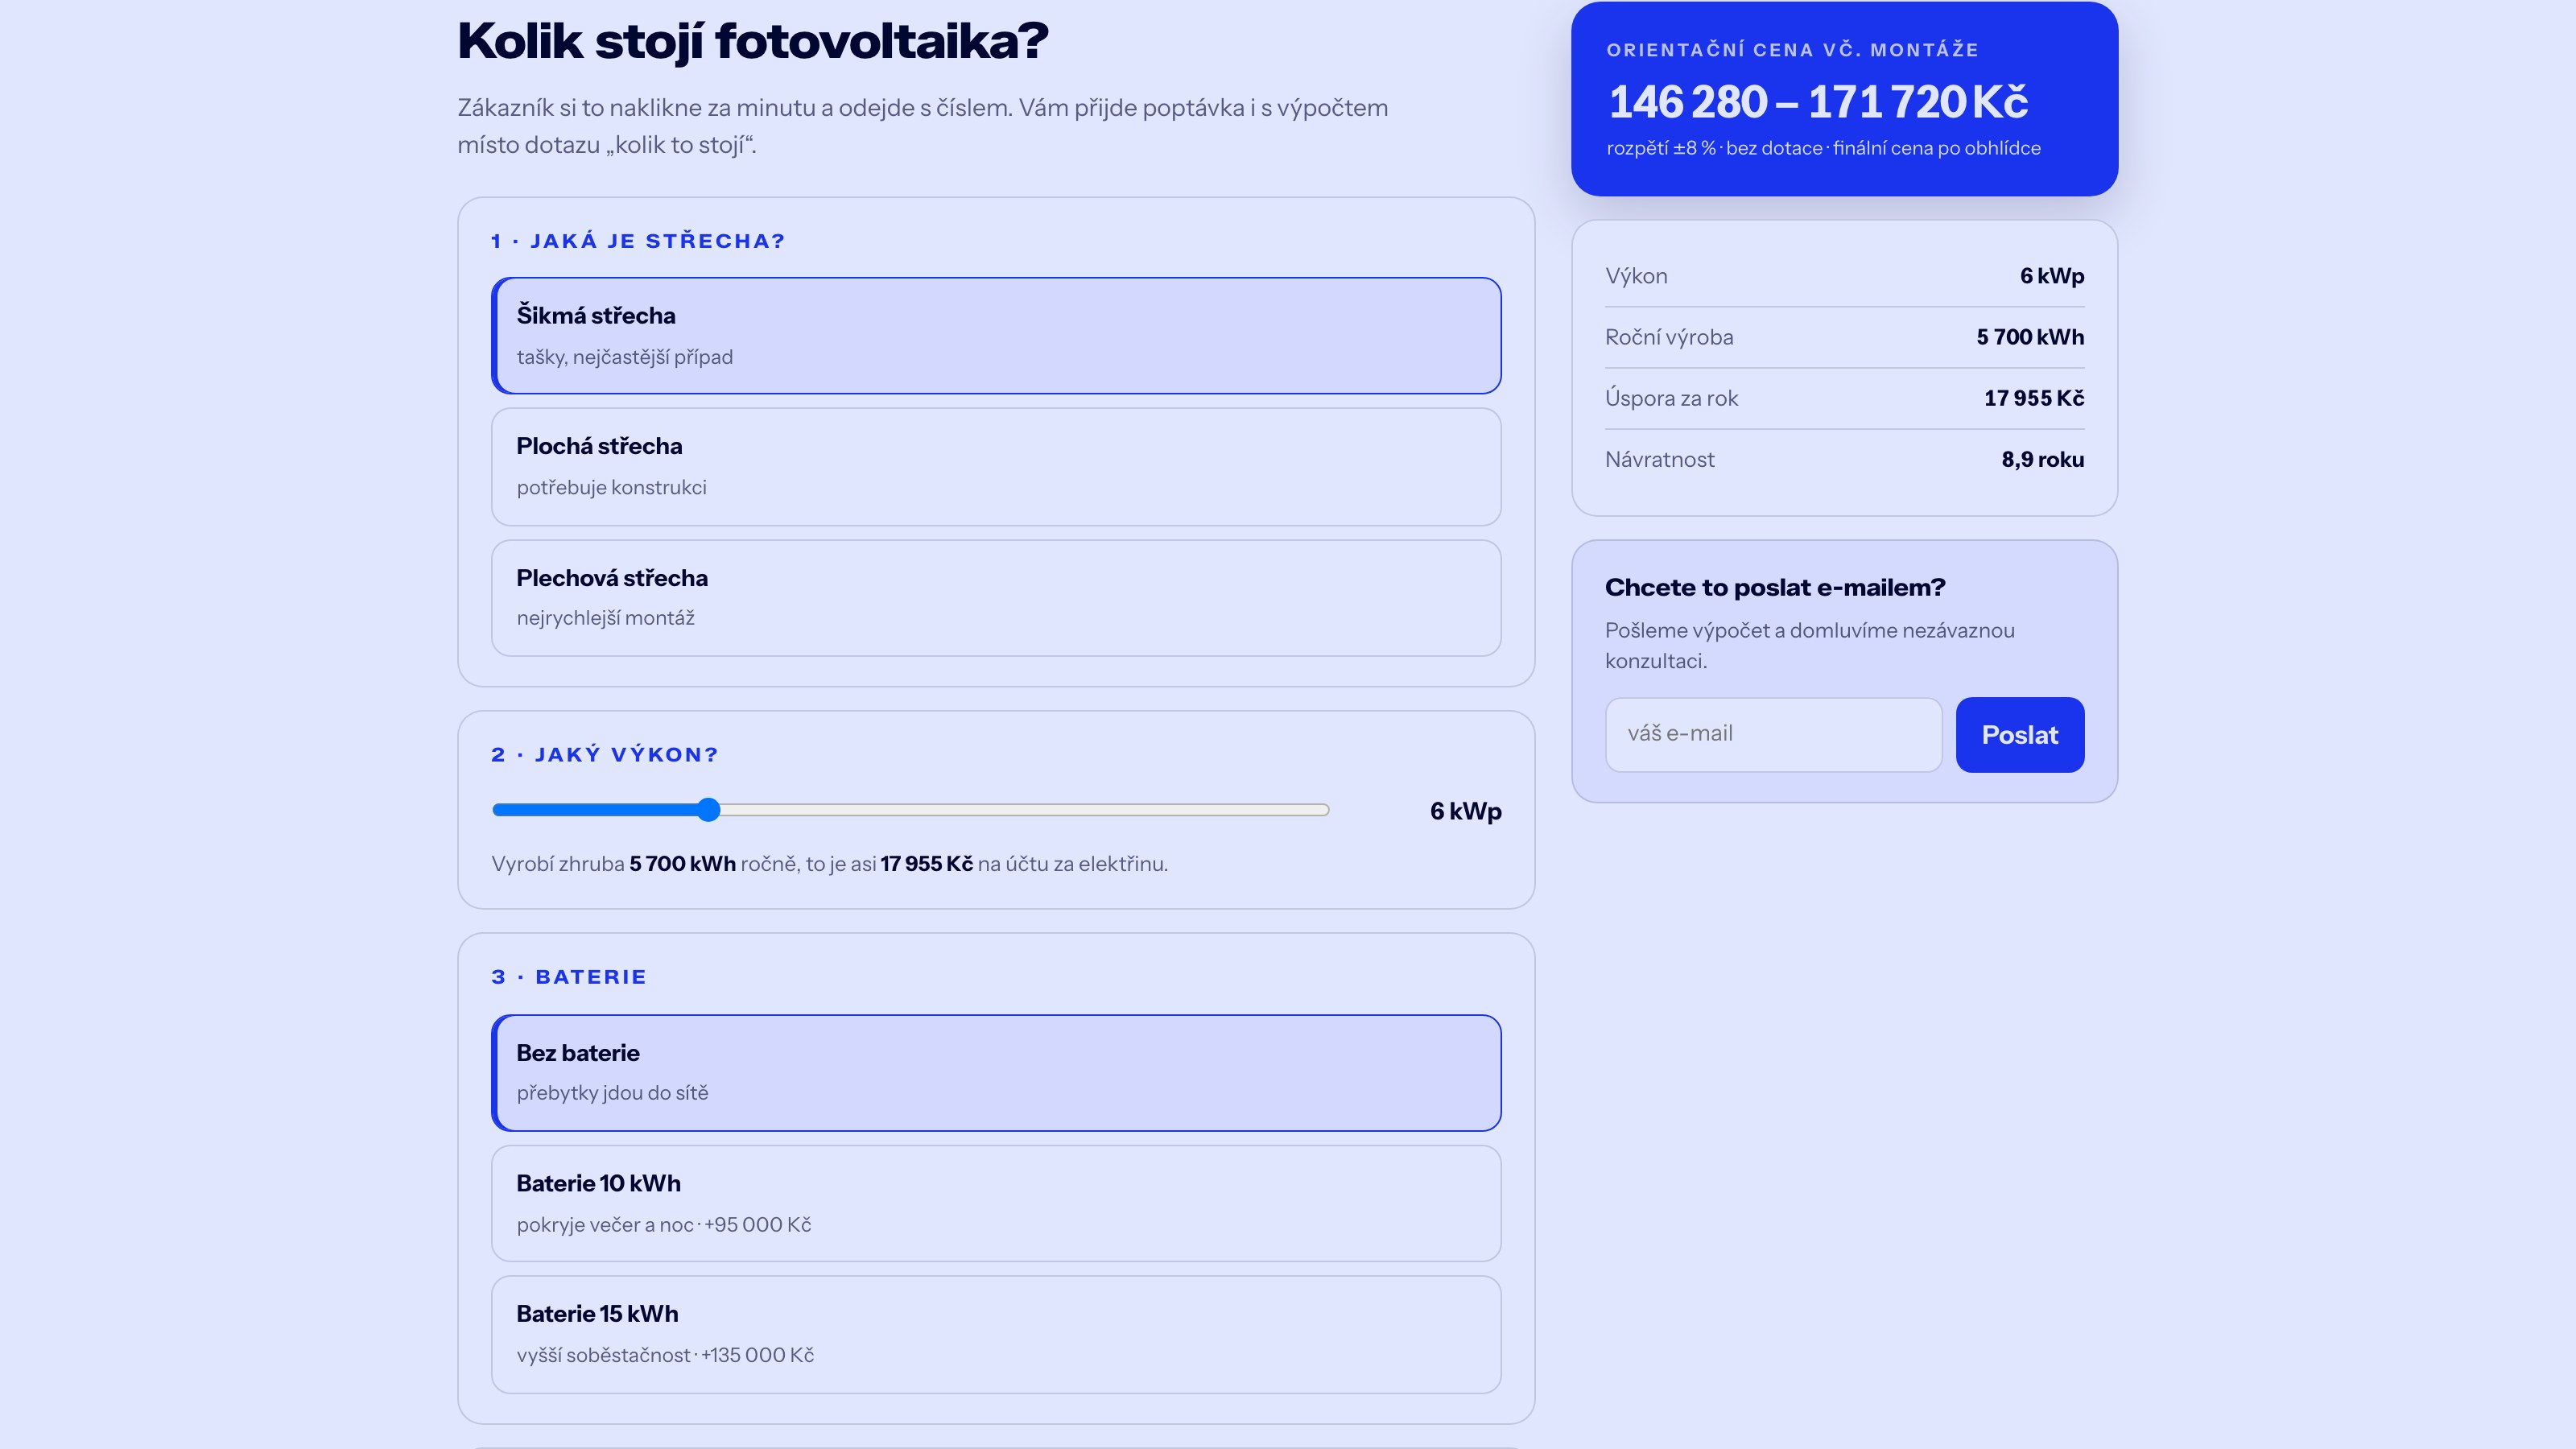Click the Pošleme výpočet a domluvíme text
The width and height of the screenshot is (2576, 1449).
(1810, 645)
